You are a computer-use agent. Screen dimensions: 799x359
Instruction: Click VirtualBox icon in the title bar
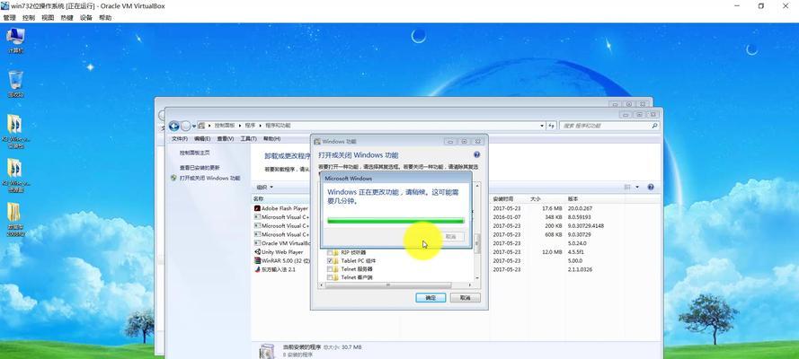tap(5, 6)
